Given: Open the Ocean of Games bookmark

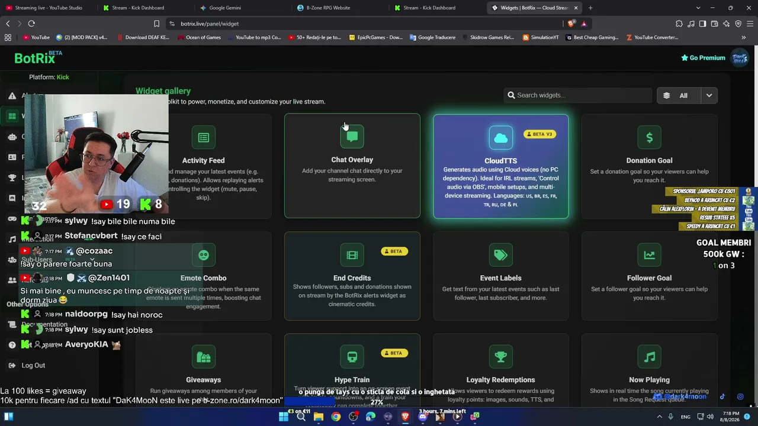Looking at the screenshot, I should coord(198,37).
